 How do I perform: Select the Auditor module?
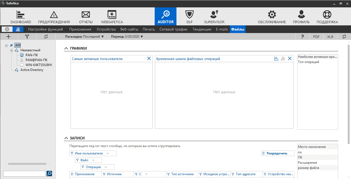(166, 16)
